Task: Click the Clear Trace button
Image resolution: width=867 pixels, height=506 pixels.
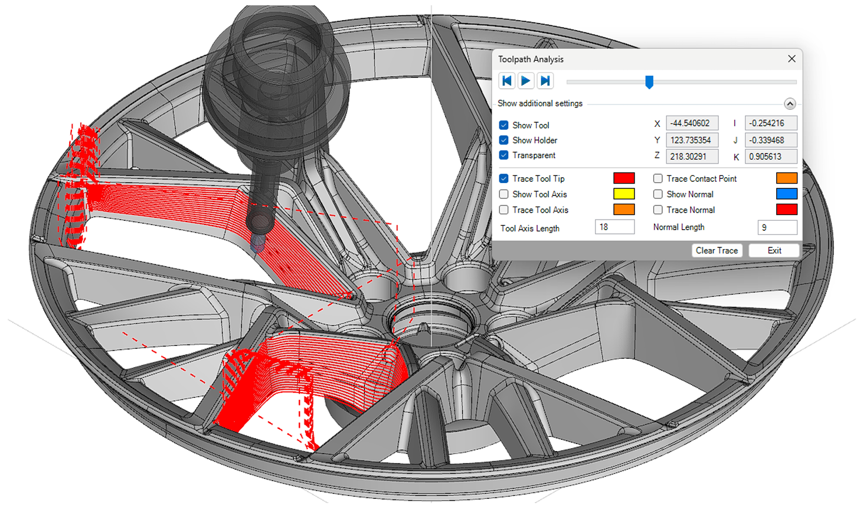Action: pos(716,250)
